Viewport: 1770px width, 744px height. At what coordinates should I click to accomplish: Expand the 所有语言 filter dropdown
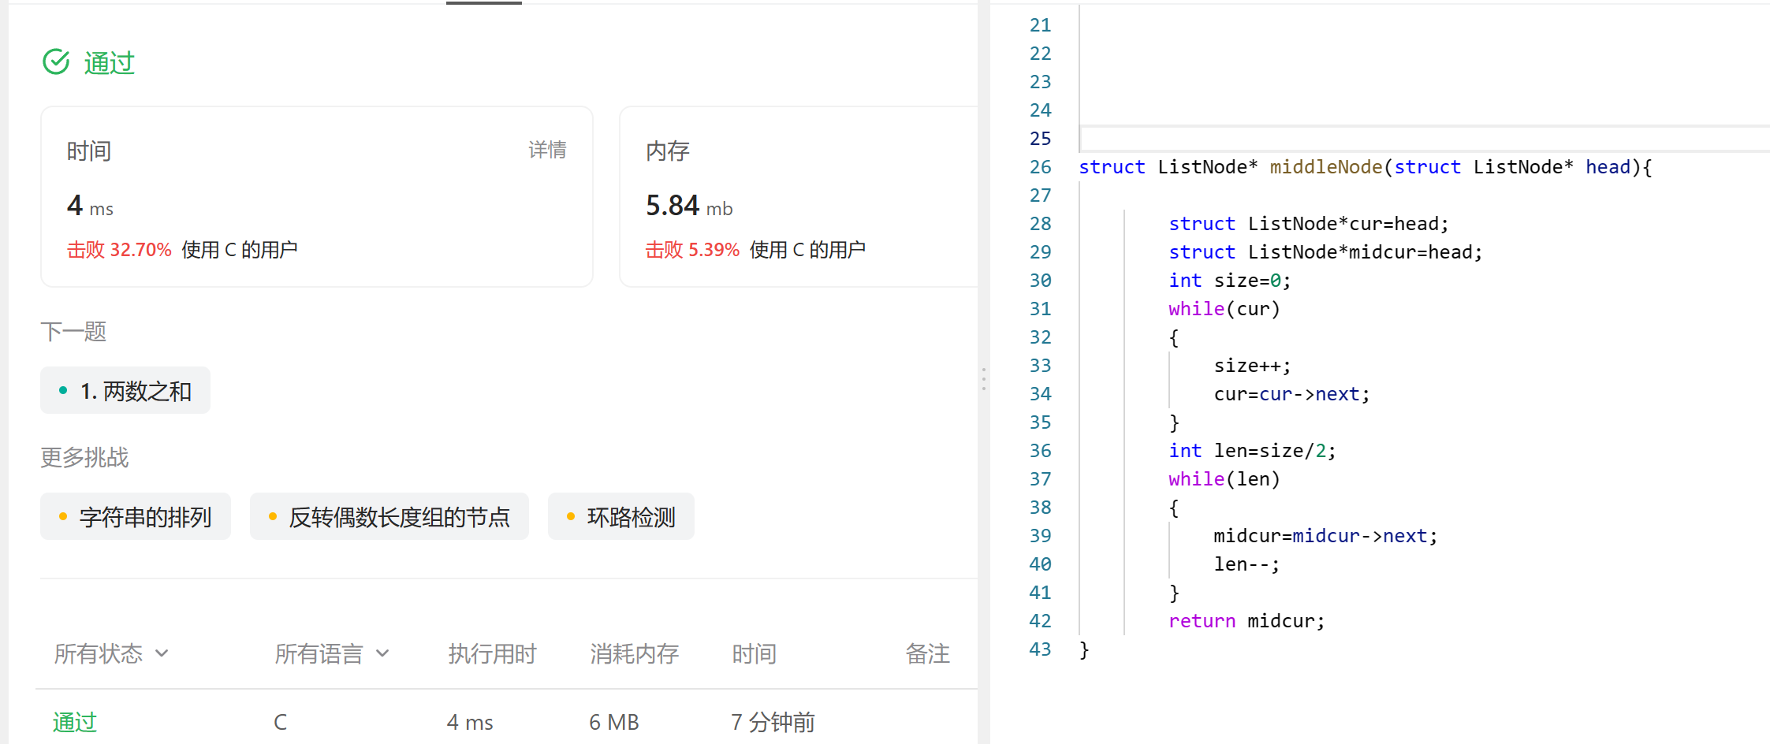(x=332, y=653)
